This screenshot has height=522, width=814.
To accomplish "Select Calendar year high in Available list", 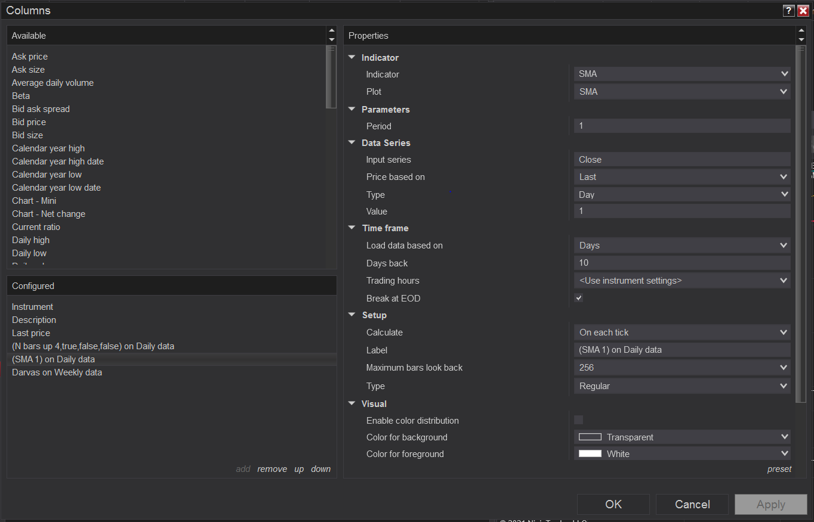I will pyautogui.click(x=48, y=148).
